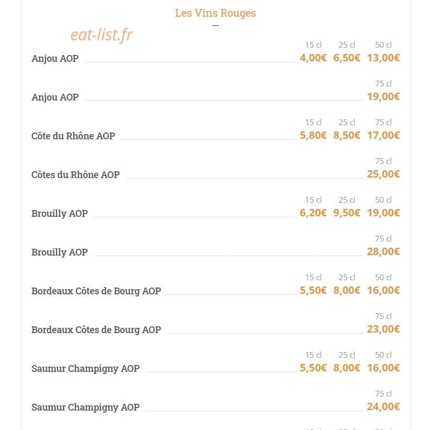Screen dimensions: 428x430
Task: Click the 4,00€ price for Anjou 15 cl
Action: [313, 58]
